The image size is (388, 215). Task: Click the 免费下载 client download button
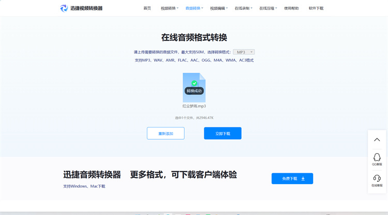pyautogui.click(x=292, y=178)
